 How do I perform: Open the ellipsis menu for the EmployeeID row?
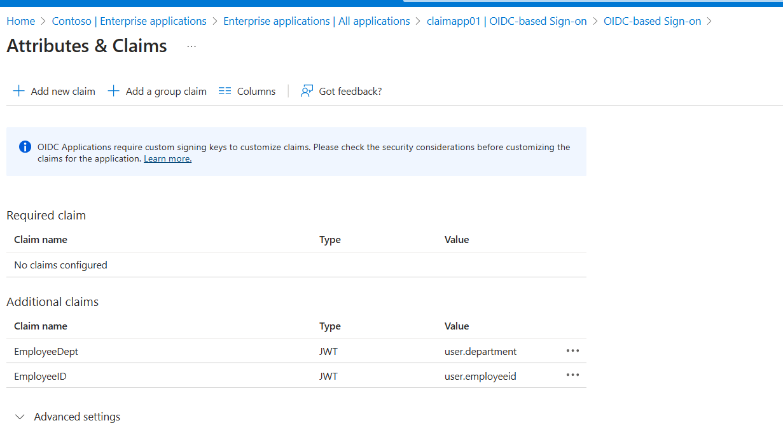click(572, 375)
